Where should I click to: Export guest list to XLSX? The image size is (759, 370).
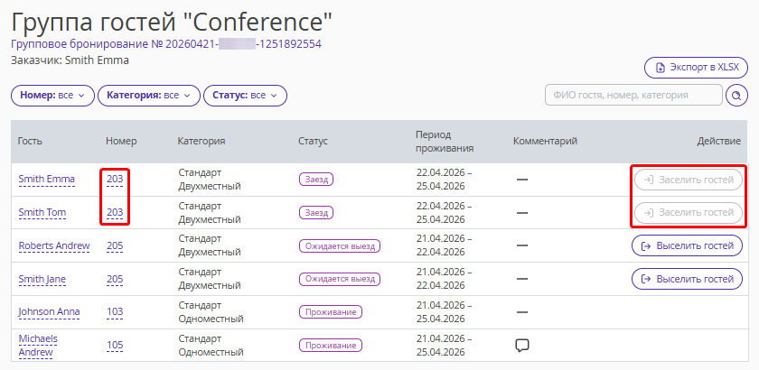(x=696, y=68)
